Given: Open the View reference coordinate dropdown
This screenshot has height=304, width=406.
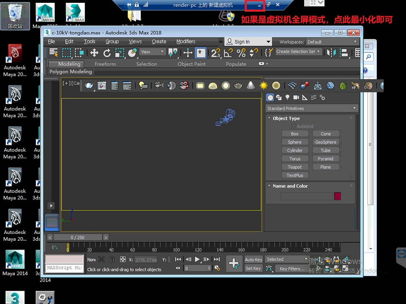Looking at the screenshot, I should [152, 52].
